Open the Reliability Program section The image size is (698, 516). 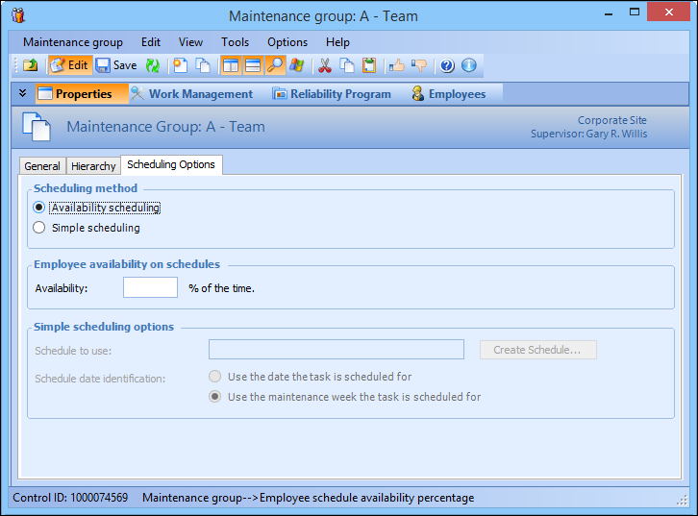click(332, 94)
